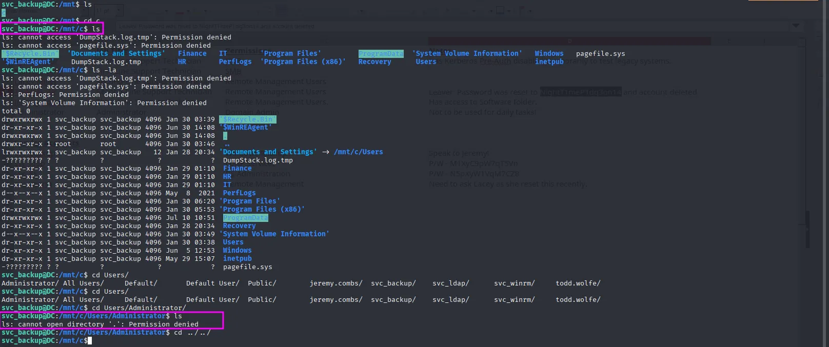Click highlighted ProgramData in first ls output

tap(381, 54)
